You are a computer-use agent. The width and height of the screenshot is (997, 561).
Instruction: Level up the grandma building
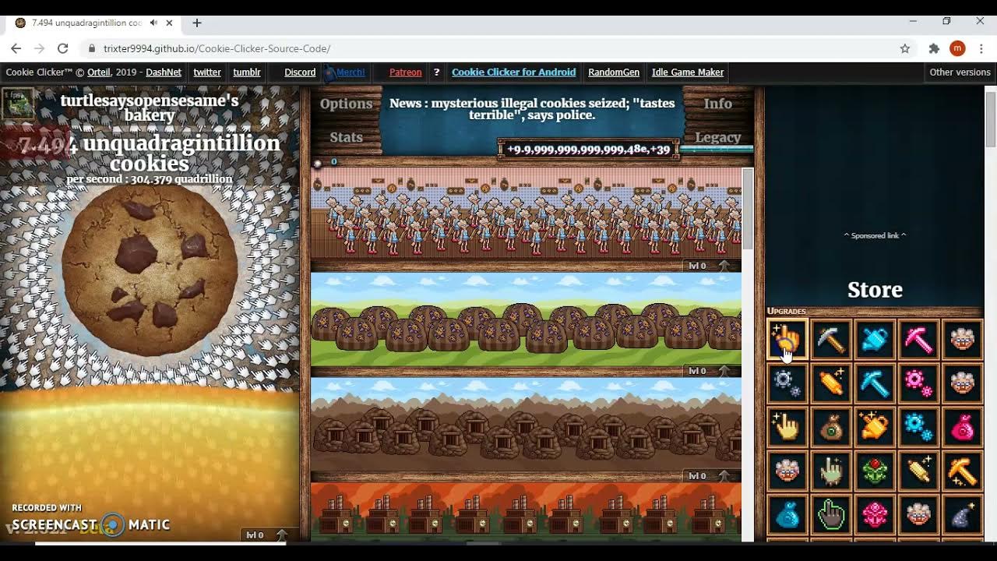pos(710,266)
